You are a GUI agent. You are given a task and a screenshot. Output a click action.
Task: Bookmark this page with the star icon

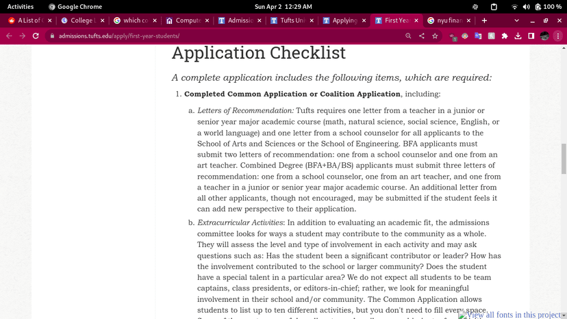point(435,36)
